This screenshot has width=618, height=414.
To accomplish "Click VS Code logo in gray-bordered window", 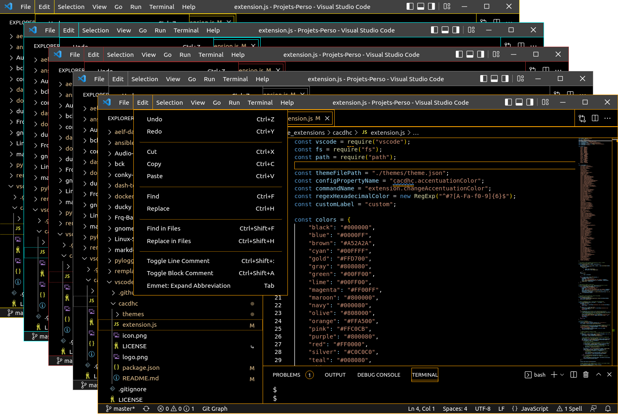I will [x=82, y=79].
